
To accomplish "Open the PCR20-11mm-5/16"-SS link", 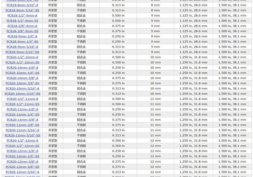I will tap(22, 135).
